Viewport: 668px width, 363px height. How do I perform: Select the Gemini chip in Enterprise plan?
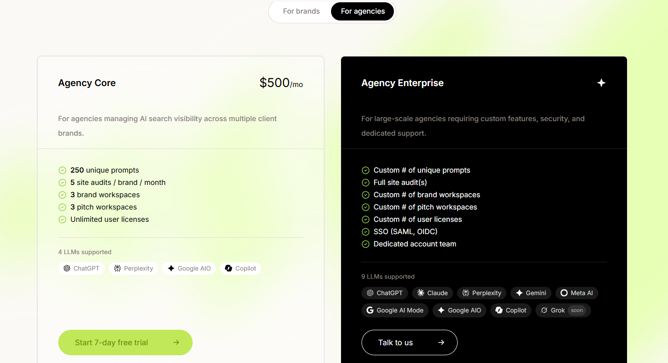pyautogui.click(x=531, y=293)
